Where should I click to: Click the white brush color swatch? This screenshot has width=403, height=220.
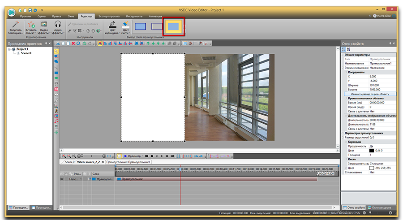(x=371, y=168)
